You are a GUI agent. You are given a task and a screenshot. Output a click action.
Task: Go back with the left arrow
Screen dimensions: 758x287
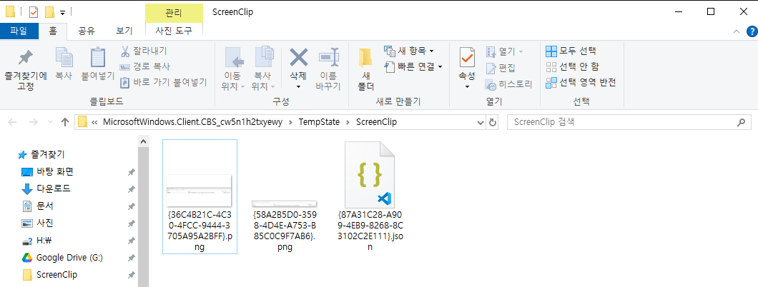12,122
